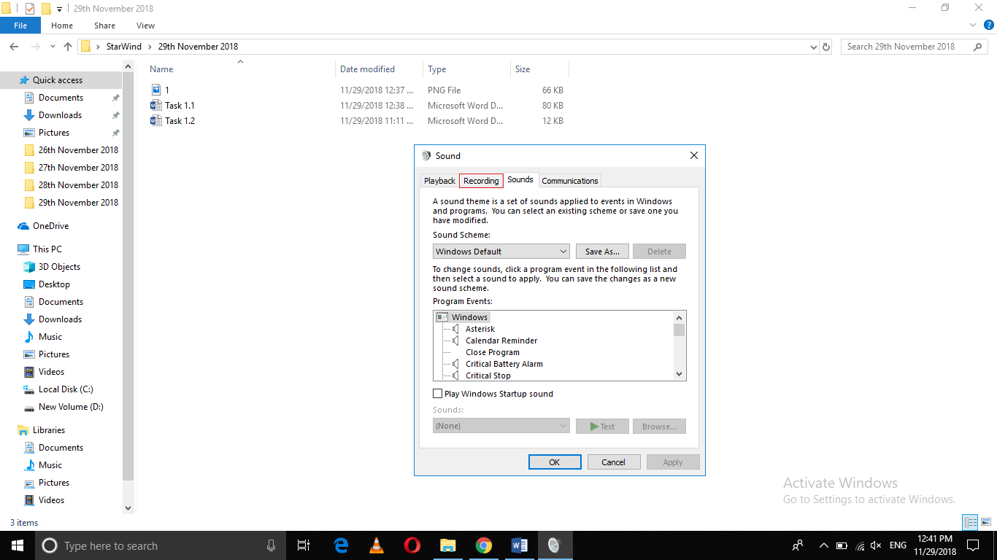Image resolution: width=997 pixels, height=560 pixels.
Task: Click the Cortana microphone icon
Action: (x=271, y=545)
